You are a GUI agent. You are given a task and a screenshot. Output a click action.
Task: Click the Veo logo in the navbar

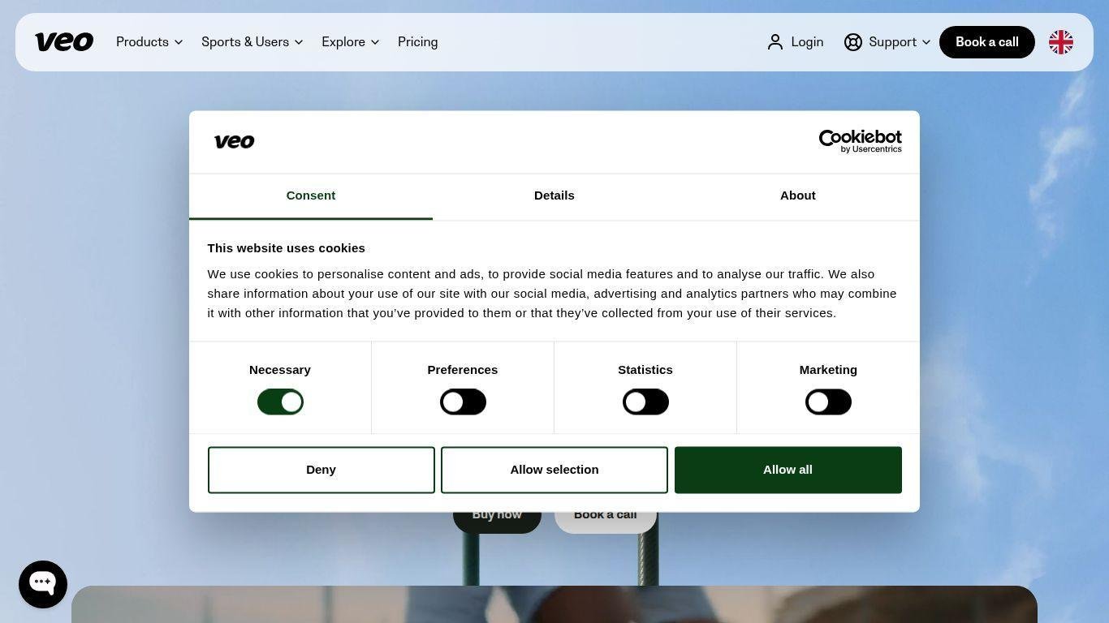(64, 42)
